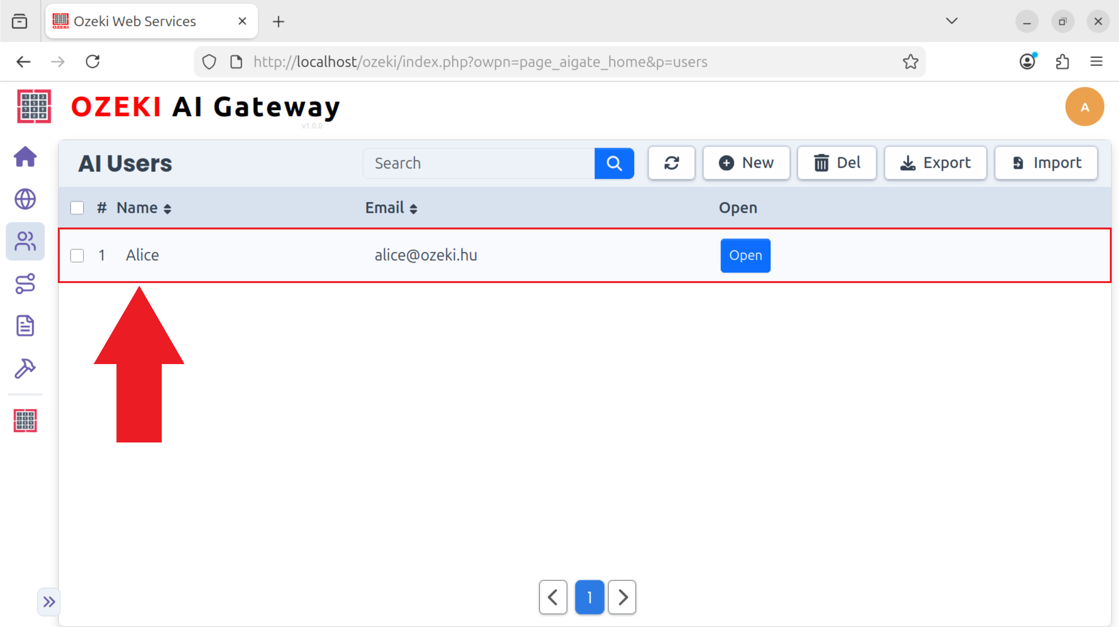Image resolution: width=1119 pixels, height=627 pixels.
Task: Create a user with the New button
Action: click(x=746, y=163)
